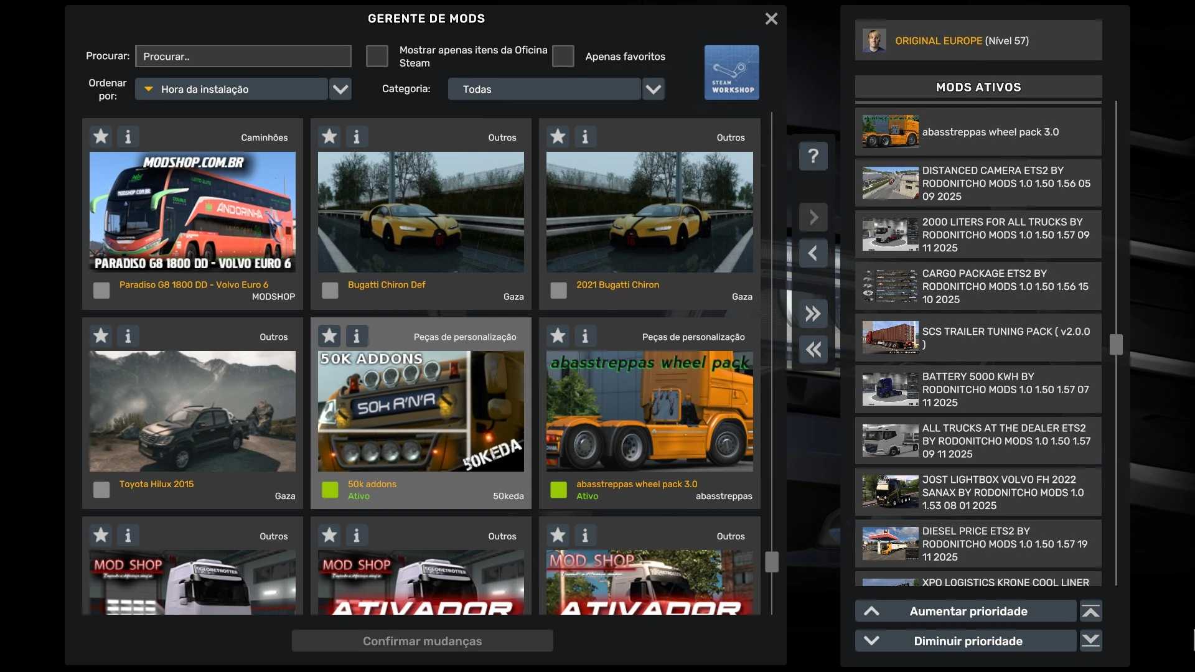Move priority to top icon
Image resolution: width=1195 pixels, height=672 pixels.
[x=1090, y=612]
